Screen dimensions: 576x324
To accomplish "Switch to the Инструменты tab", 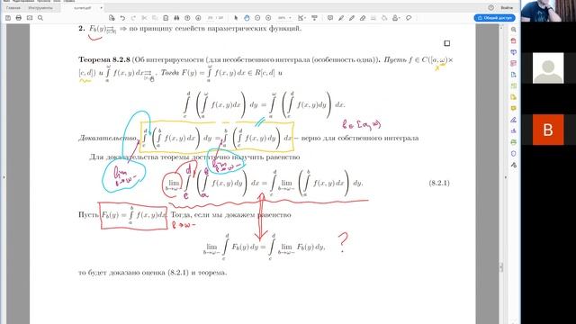I will coord(40,8).
